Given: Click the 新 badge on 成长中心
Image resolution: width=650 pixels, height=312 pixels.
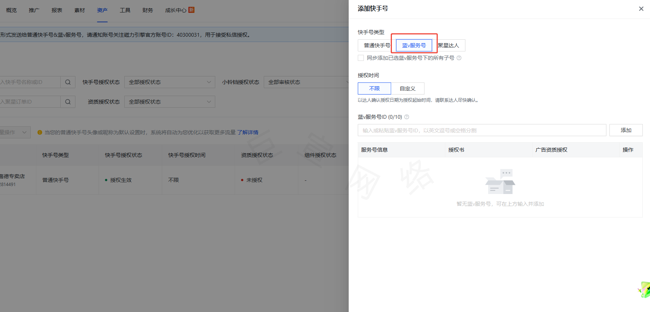Looking at the screenshot, I should point(191,10).
